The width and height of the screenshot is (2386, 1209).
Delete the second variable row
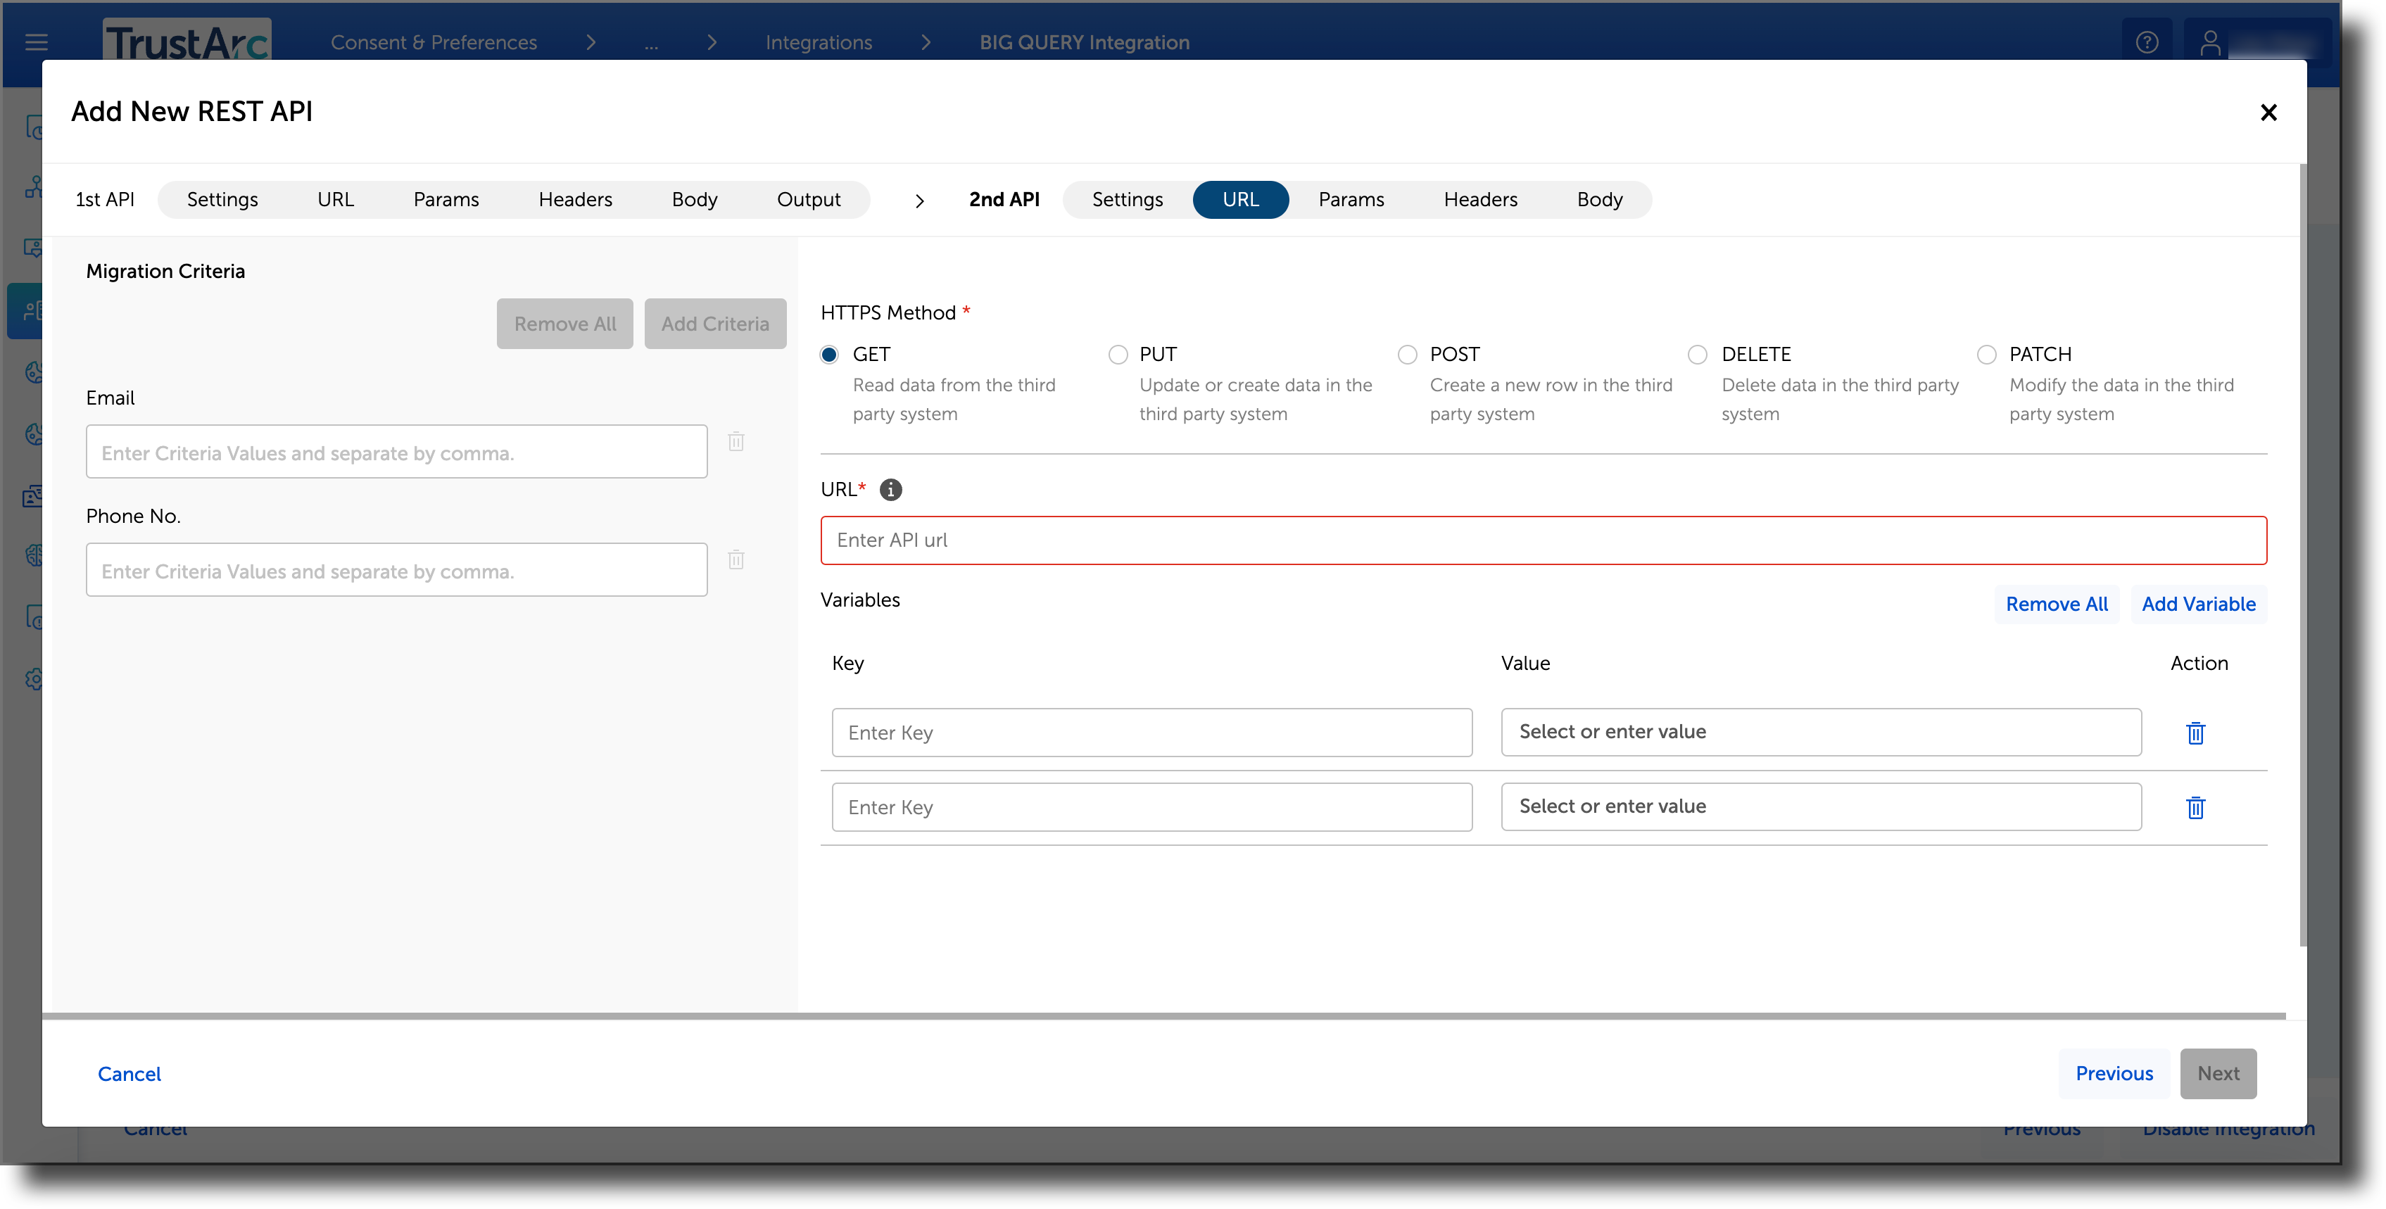(2195, 808)
